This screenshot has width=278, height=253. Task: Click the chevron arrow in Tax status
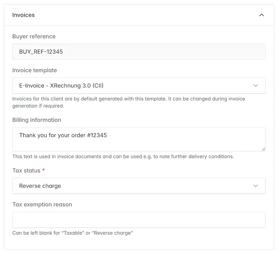256,186
